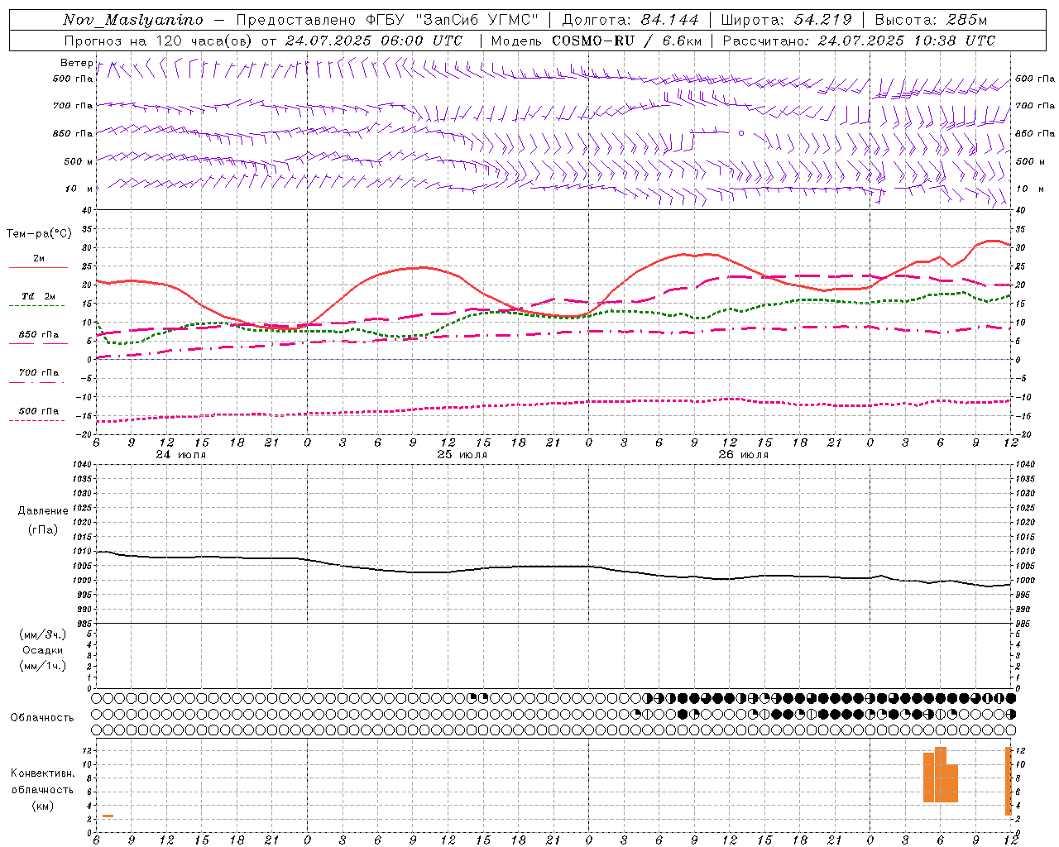This screenshot has width=1059, height=847.
Task: Click the Широта: 54.219 value
Action: pyautogui.click(x=786, y=20)
